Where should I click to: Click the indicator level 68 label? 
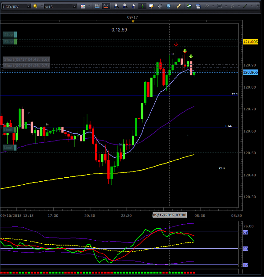click(245, 232)
